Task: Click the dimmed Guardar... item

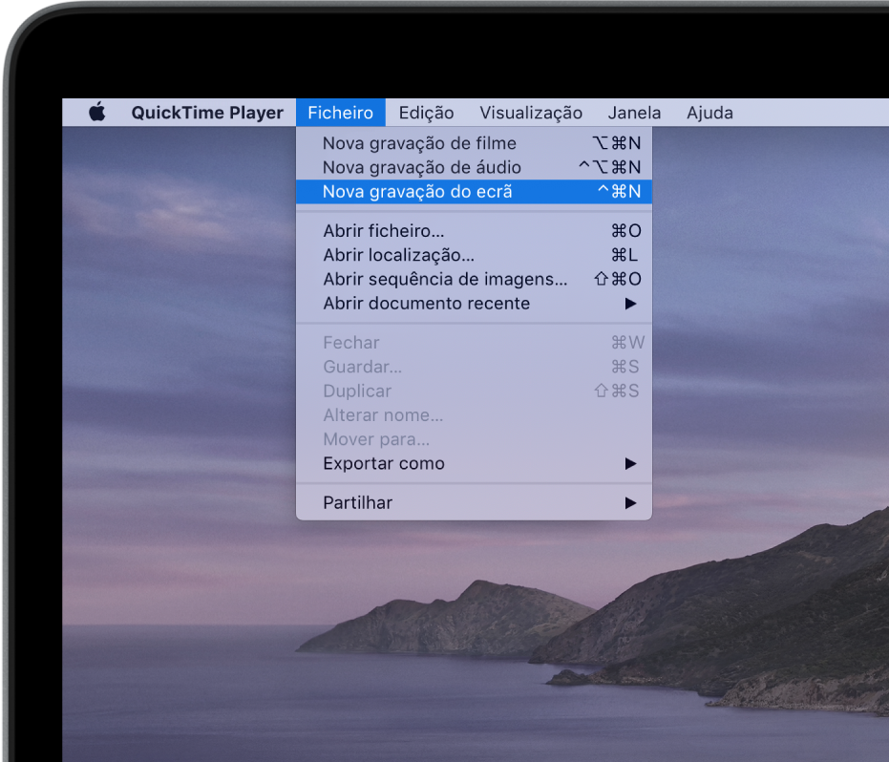Action: click(x=474, y=367)
